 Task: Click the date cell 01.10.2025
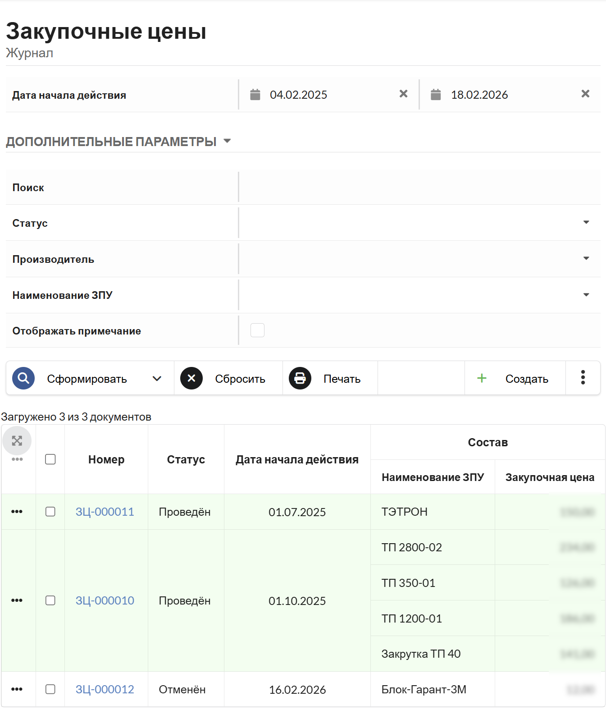(x=297, y=601)
